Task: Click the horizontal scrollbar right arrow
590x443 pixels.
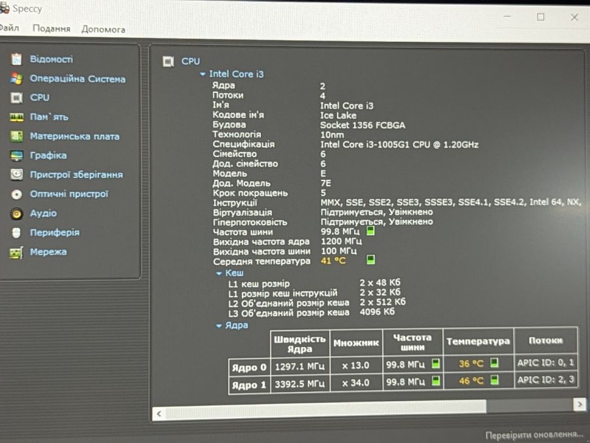Action: 580,404
